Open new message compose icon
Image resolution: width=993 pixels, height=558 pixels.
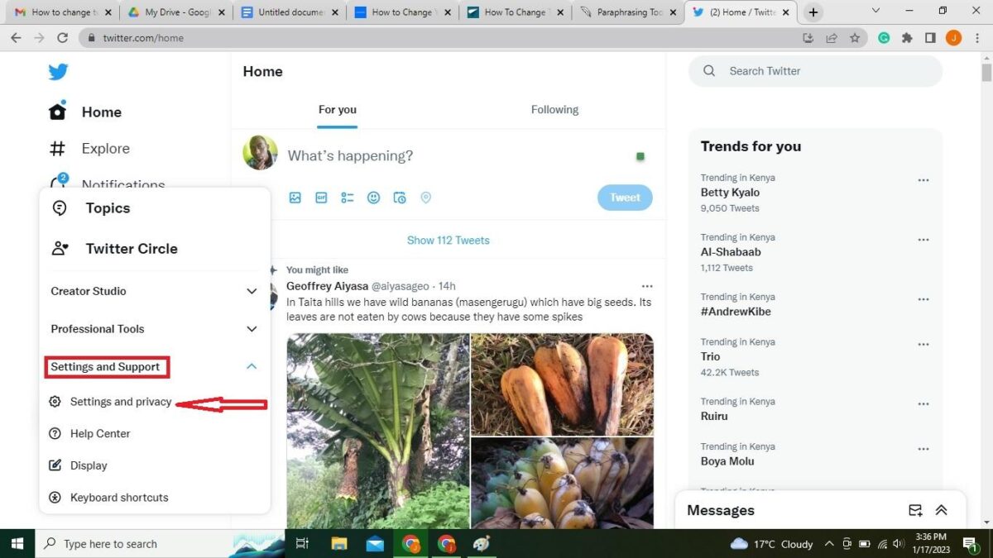point(915,510)
